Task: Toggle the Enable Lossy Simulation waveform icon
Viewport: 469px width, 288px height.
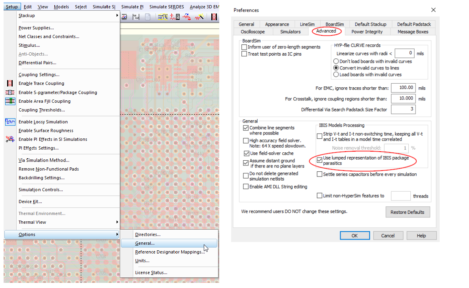Action: [10, 122]
